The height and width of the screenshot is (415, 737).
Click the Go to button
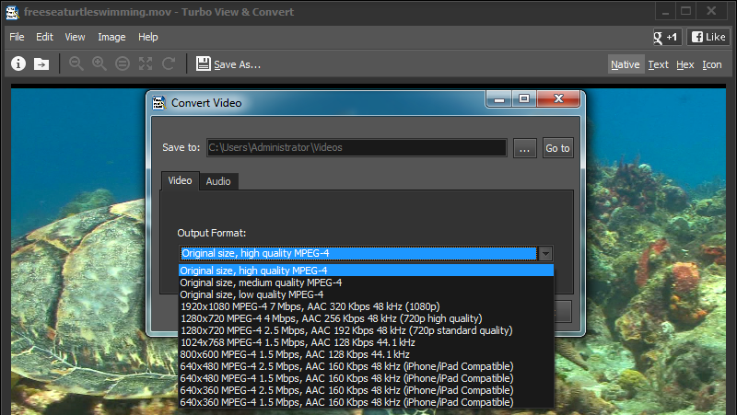pos(557,148)
